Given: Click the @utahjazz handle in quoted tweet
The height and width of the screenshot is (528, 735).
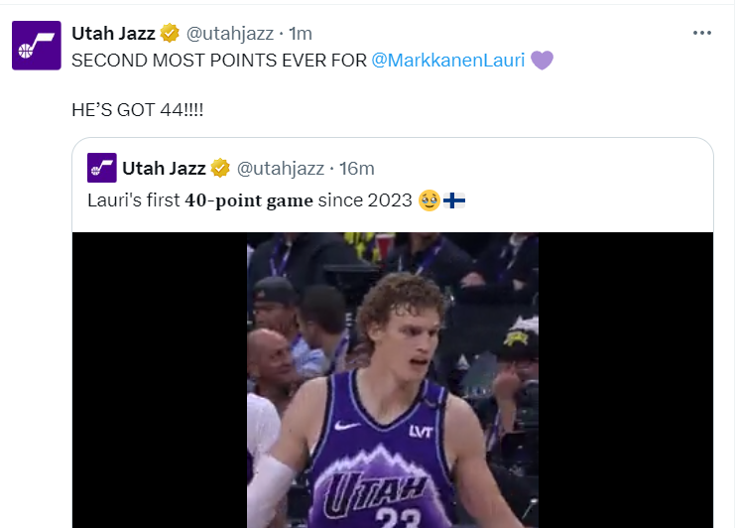Looking at the screenshot, I should tap(282, 168).
